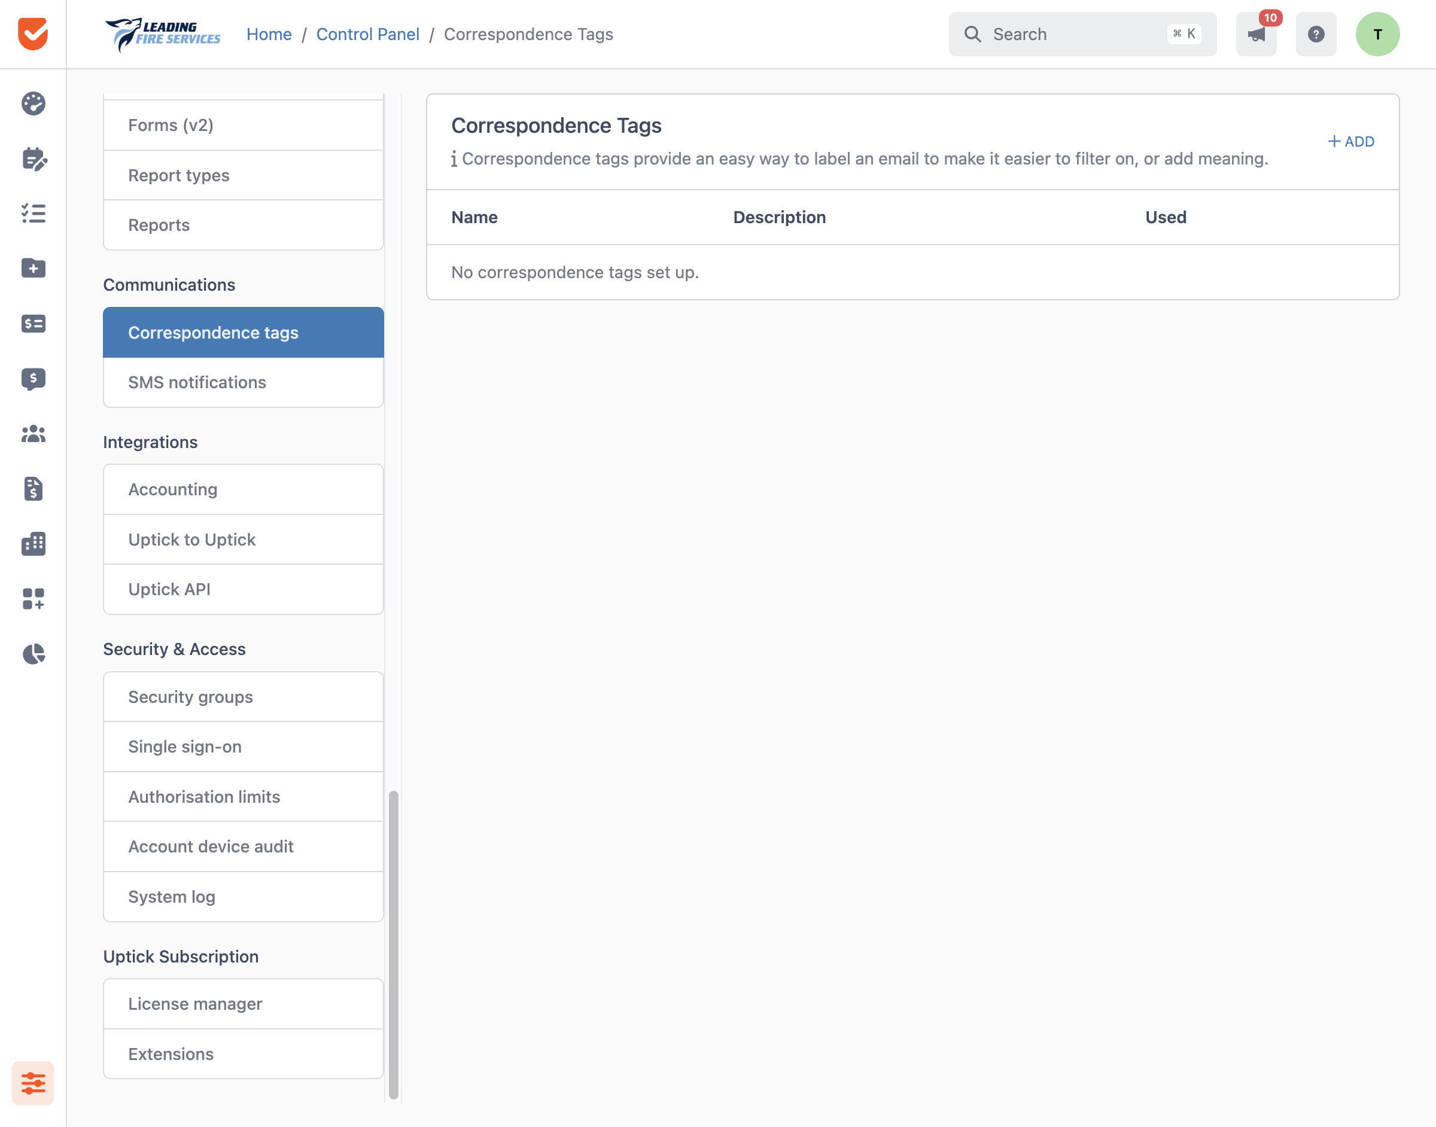
Task: Open the dollar speech bubble quotes icon
Action: click(33, 379)
